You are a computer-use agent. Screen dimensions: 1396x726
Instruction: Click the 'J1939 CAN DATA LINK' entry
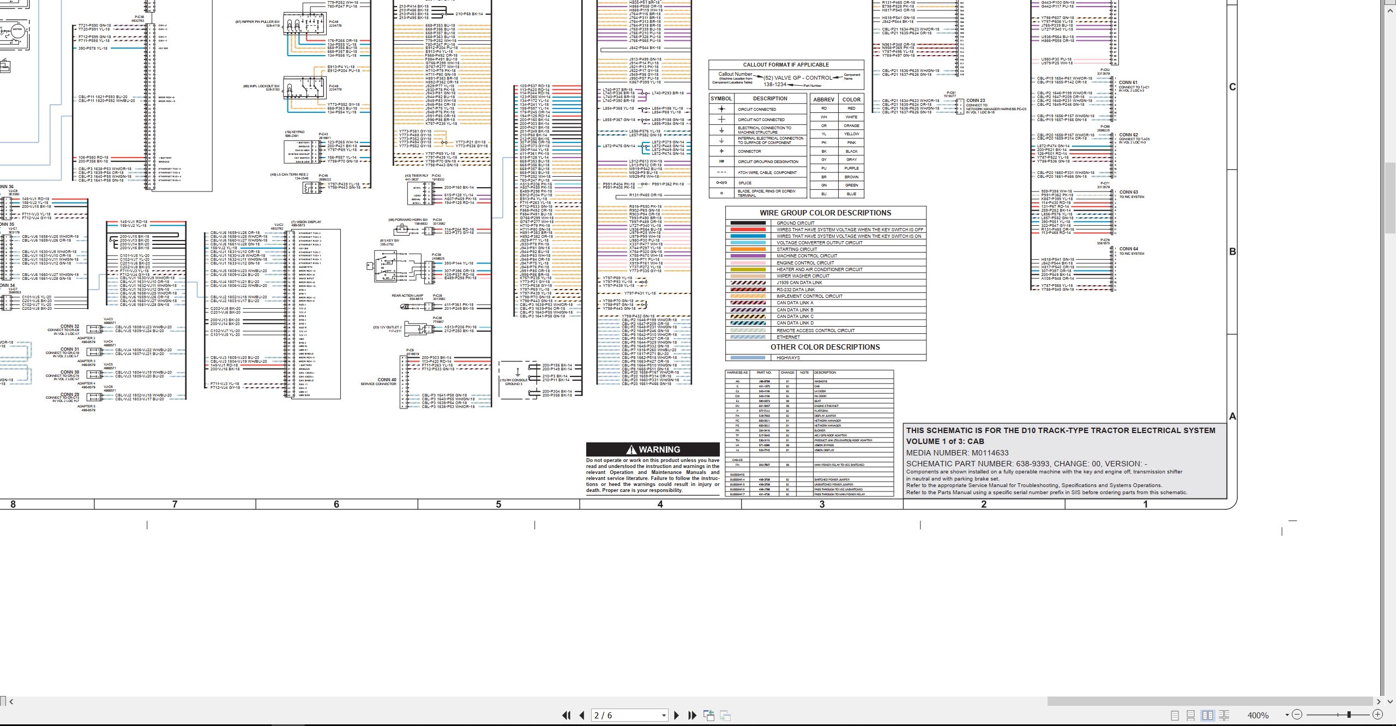coord(799,283)
